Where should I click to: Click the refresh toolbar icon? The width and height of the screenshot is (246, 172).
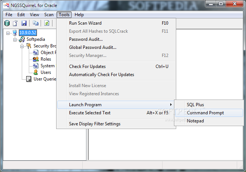click(47, 23)
